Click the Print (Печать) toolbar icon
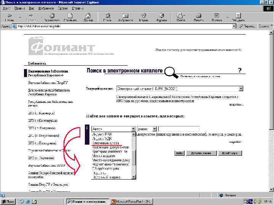The height and width of the screenshot is (205, 274). 199,17
